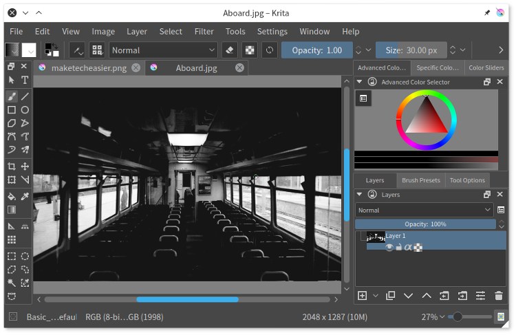
Task: Adjust the brush Opacity 1.00 slider
Action: coord(317,50)
